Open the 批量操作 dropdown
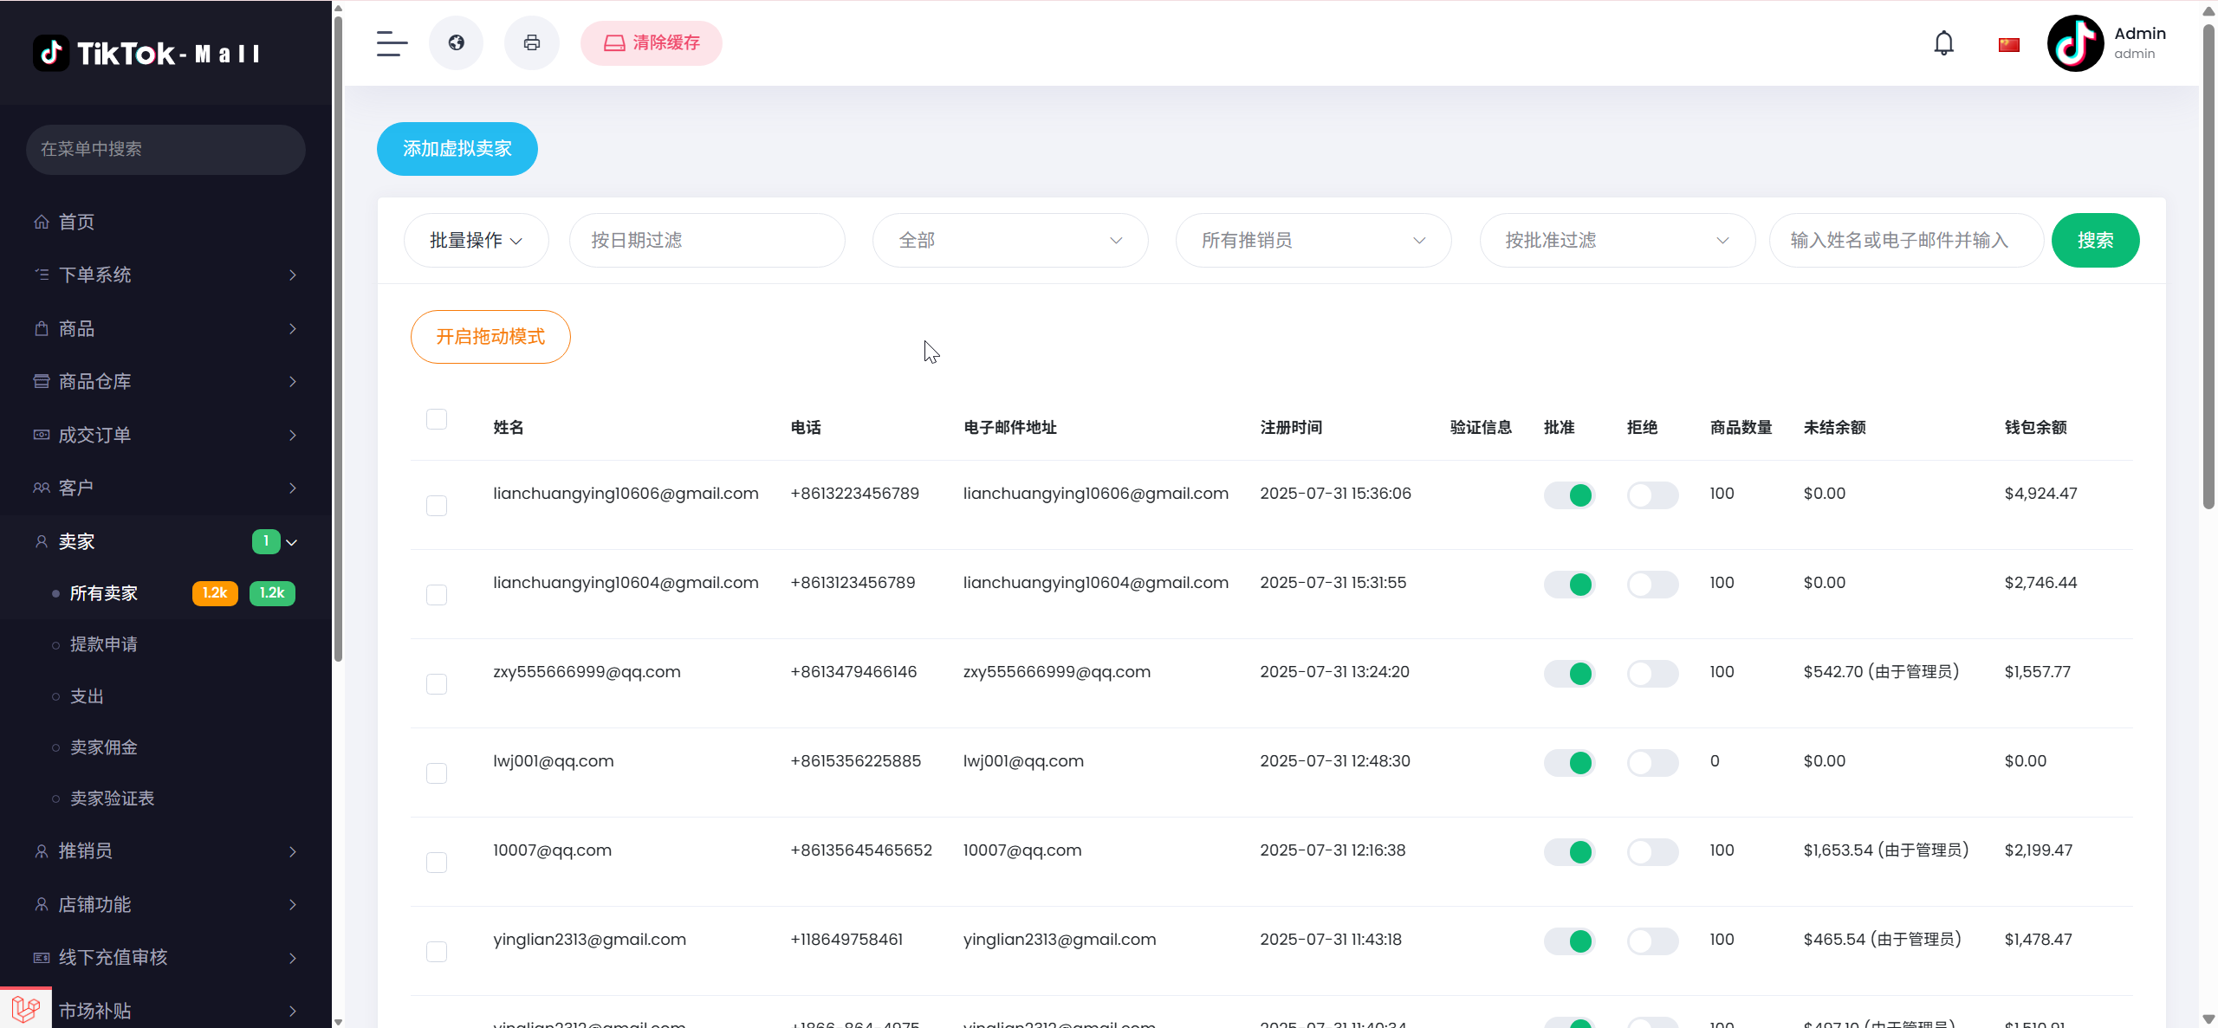Viewport: 2218px width, 1028px height. coord(476,240)
